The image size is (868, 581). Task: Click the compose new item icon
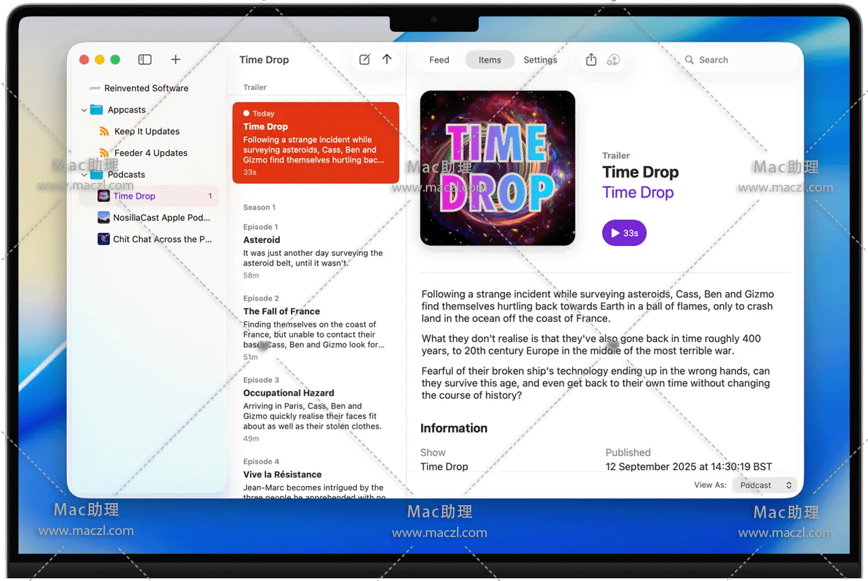[x=364, y=60]
